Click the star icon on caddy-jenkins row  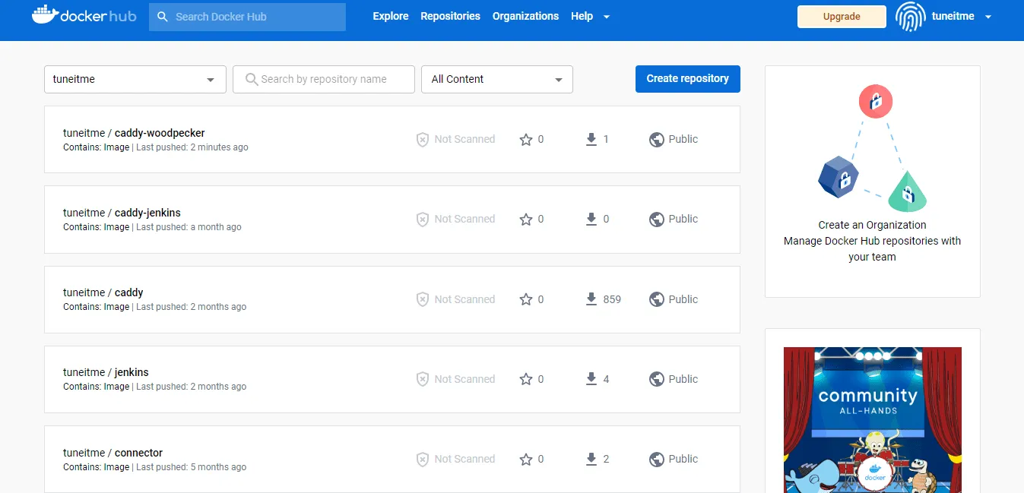[525, 220]
